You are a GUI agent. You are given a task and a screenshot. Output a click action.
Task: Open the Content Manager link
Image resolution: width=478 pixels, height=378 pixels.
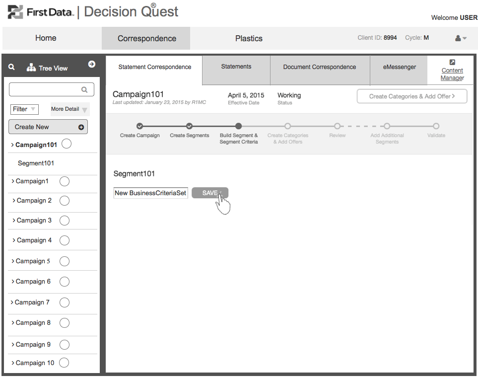452,74
